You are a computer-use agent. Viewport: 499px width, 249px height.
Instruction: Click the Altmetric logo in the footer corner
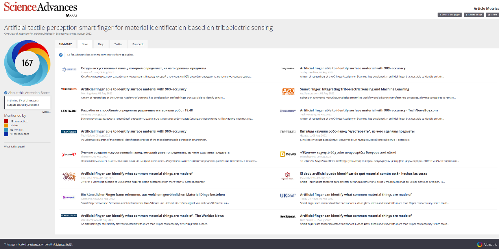click(x=486, y=244)
